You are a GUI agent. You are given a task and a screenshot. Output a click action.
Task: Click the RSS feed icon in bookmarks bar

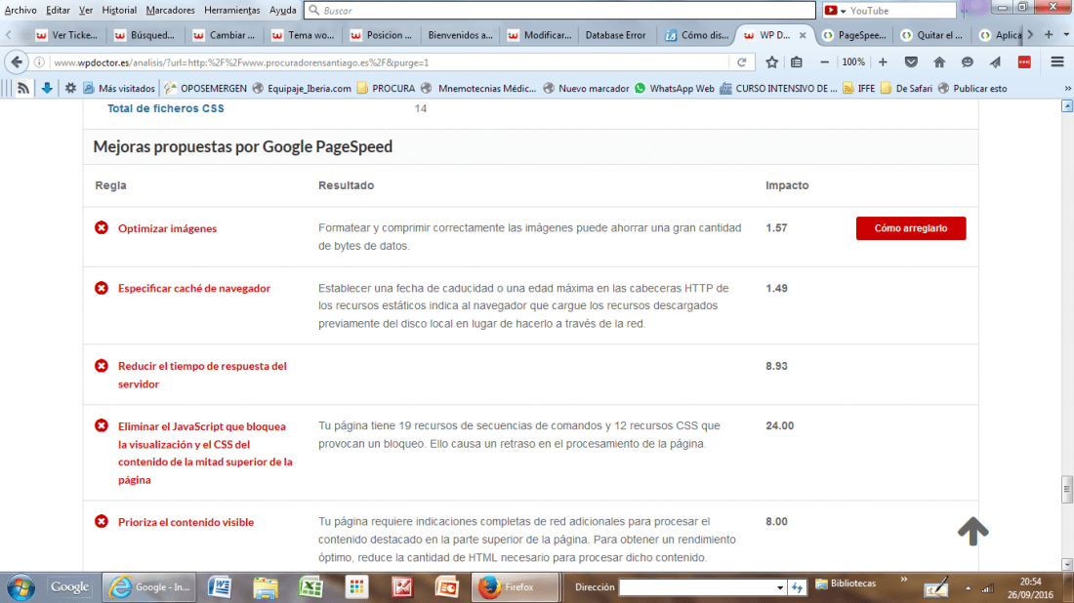click(x=23, y=88)
